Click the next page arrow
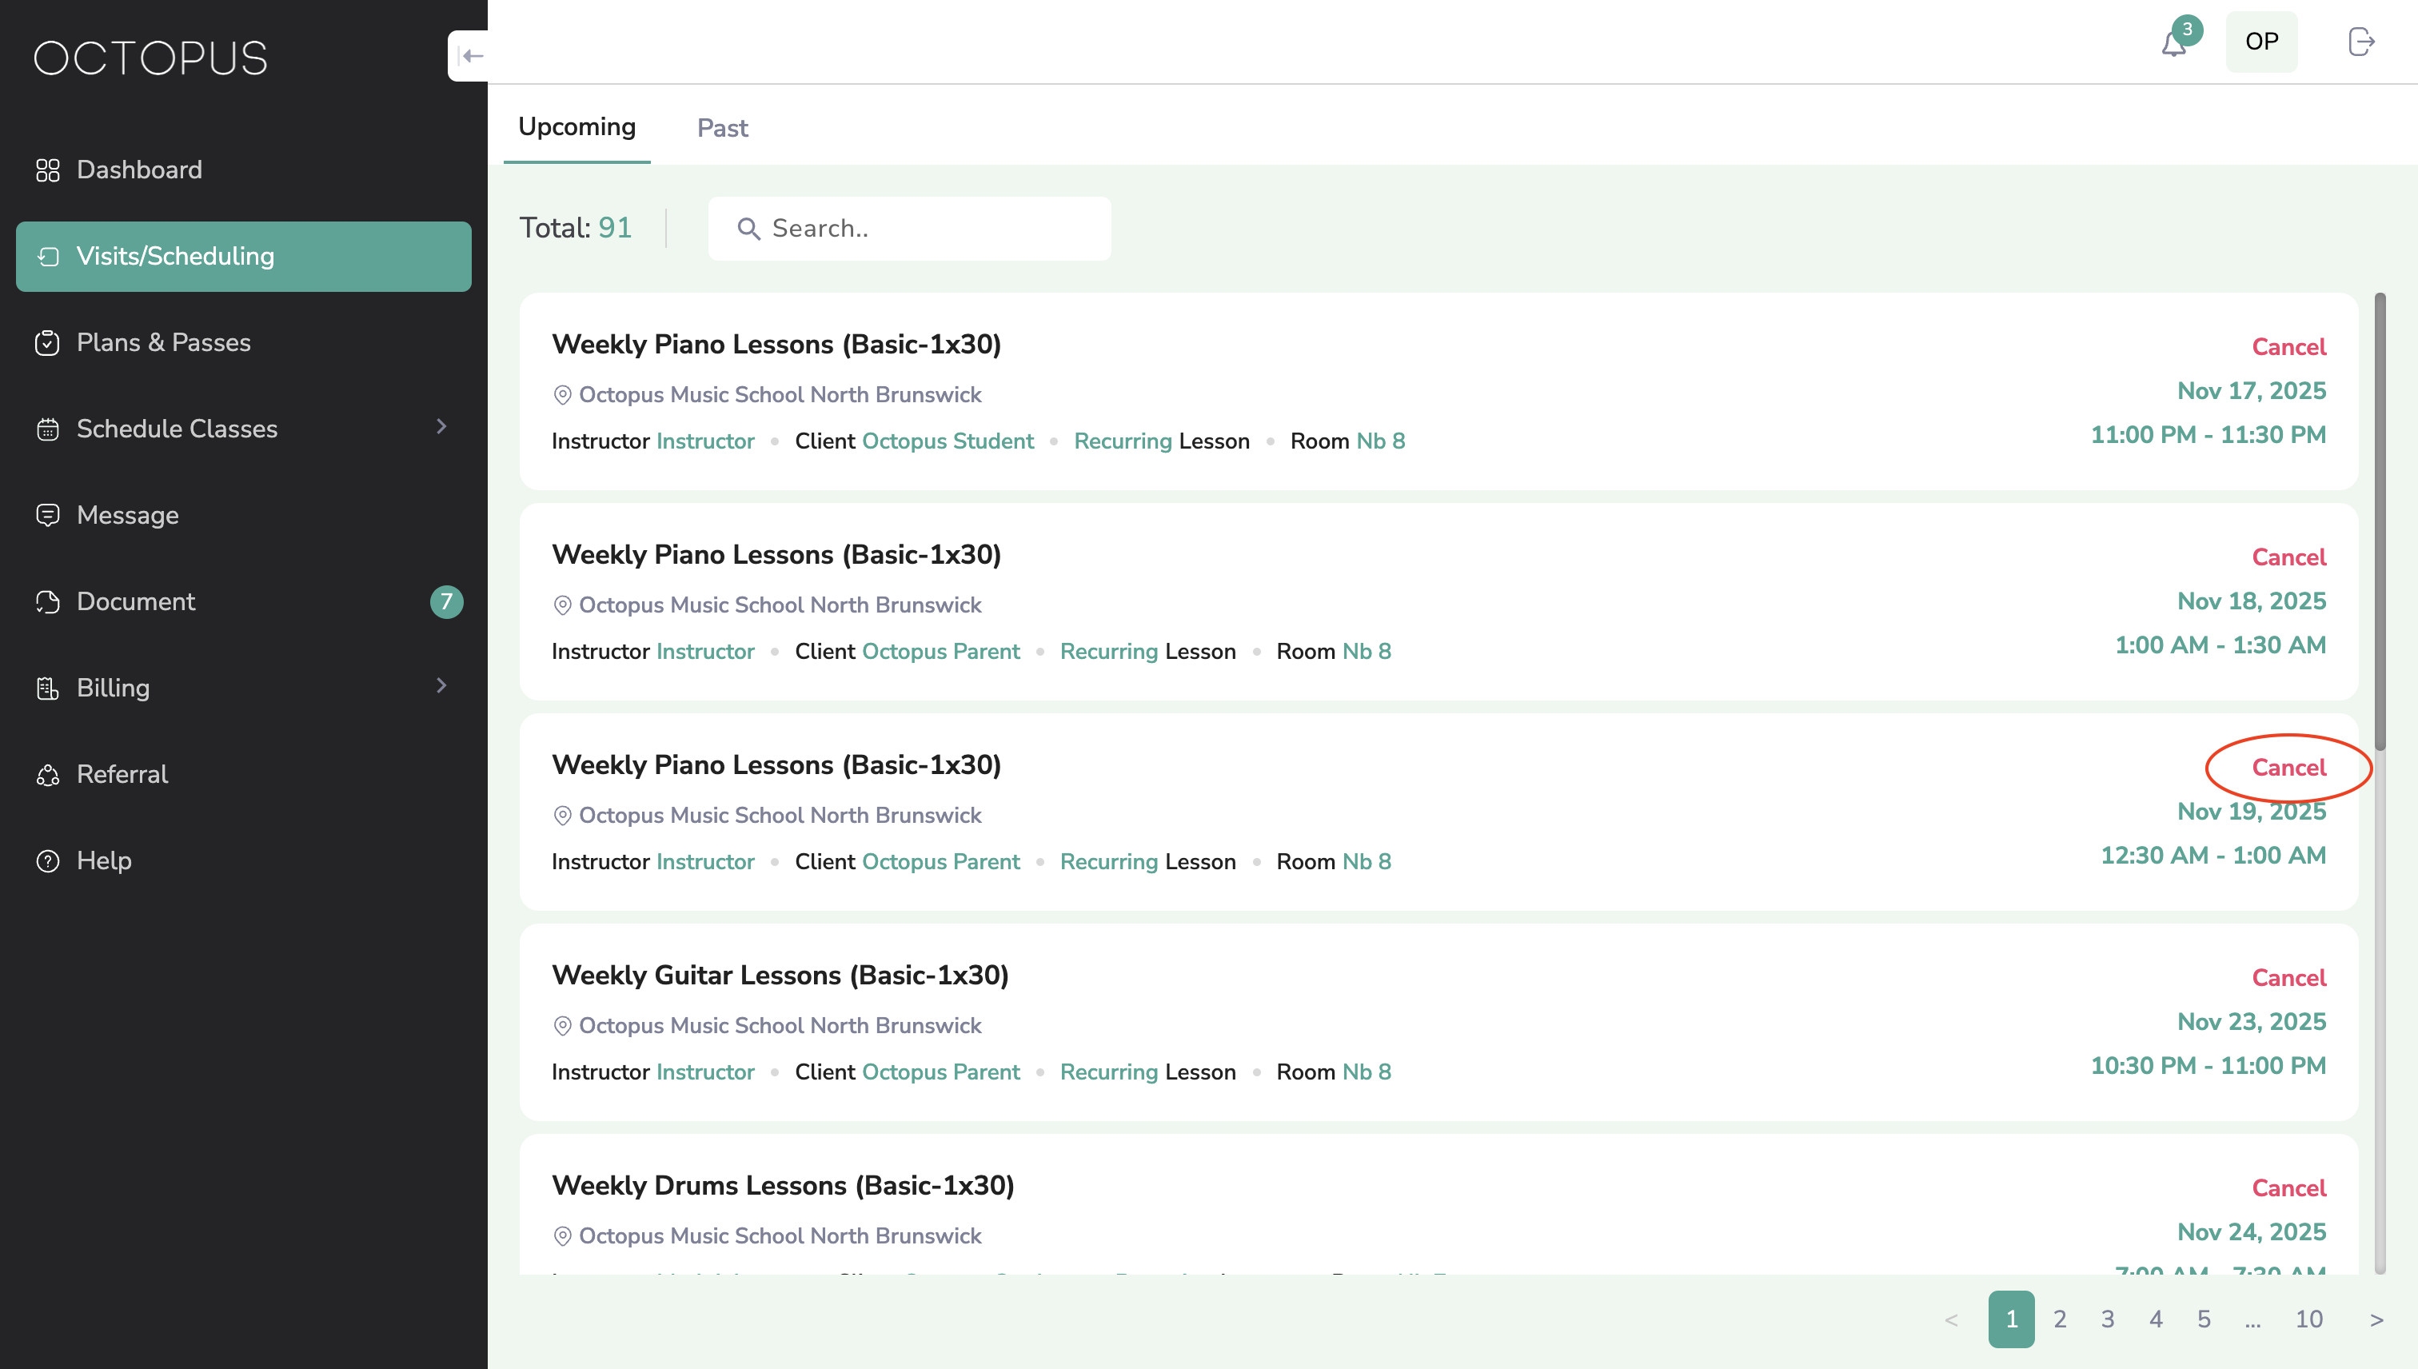Image resolution: width=2418 pixels, height=1369 pixels. (x=2376, y=1319)
